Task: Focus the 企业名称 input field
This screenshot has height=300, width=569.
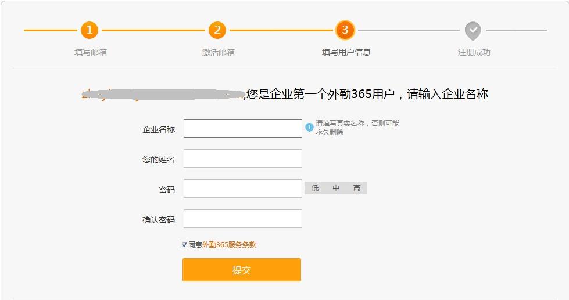Action: click(242, 128)
